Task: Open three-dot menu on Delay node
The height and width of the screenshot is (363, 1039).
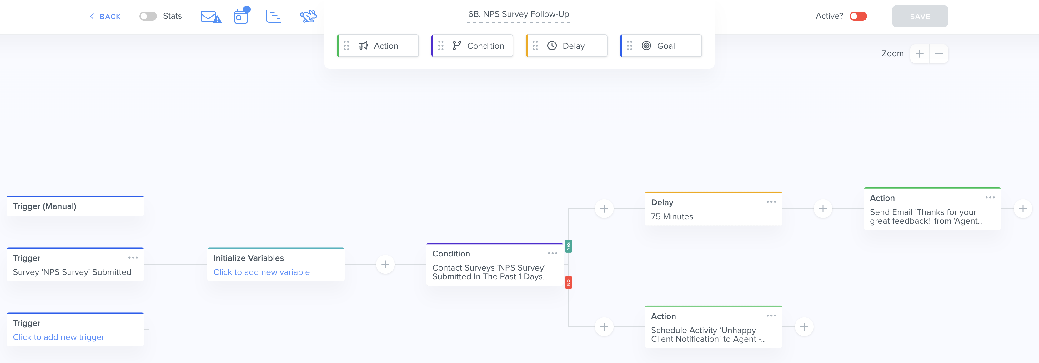Action: click(x=771, y=202)
